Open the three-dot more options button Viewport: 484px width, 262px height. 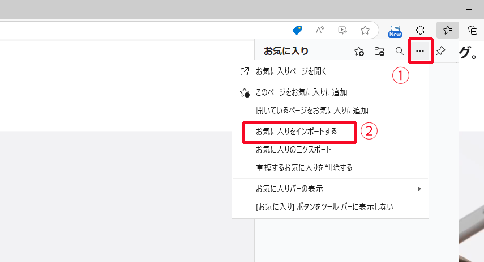pyautogui.click(x=420, y=51)
